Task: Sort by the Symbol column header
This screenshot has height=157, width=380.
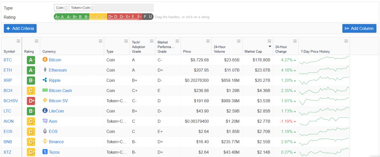Action: tap(9, 52)
